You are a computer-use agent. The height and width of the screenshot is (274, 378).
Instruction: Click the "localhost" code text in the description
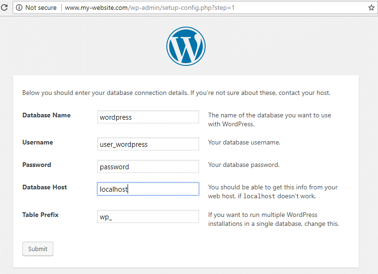(x=259, y=196)
